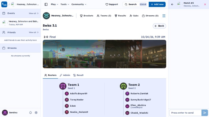Focus the Search box

pos(136,4)
